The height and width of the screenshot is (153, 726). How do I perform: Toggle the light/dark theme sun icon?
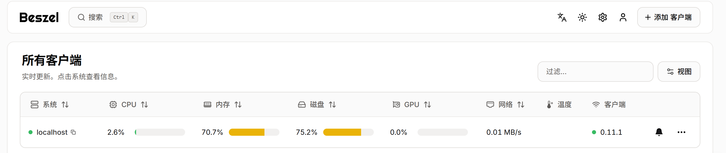coord(582,18)
